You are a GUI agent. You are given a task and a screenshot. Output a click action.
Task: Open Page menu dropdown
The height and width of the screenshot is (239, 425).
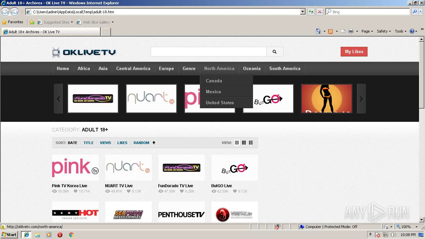(367, 31)
